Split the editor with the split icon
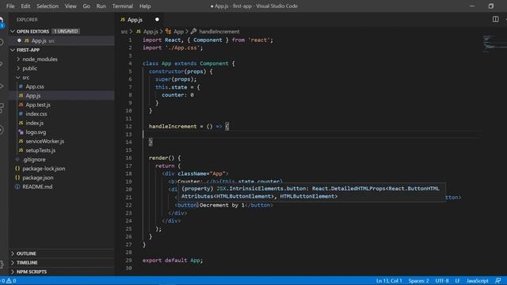 tap(495, 19)
